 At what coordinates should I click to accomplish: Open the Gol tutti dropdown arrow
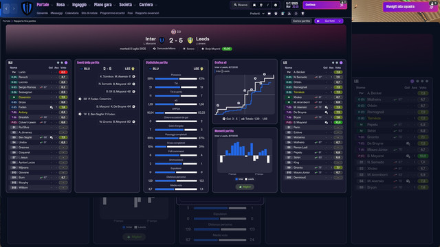pyautogui.click(x=340, y=21)
